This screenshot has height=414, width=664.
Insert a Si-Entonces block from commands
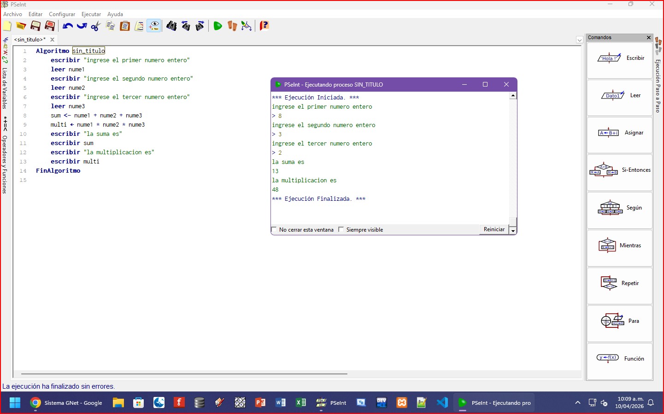tap(620, 170)
